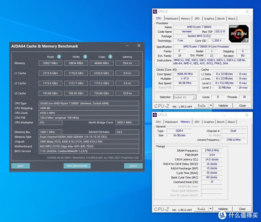261x222 pixels.
Task: Select Memory tab in bottom CPU-Z
Action: pyautogui.click(x=185, y=122)
